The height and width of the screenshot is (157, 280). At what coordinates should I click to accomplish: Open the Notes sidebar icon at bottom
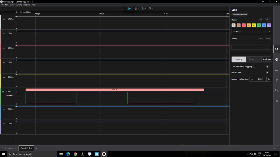277,101
